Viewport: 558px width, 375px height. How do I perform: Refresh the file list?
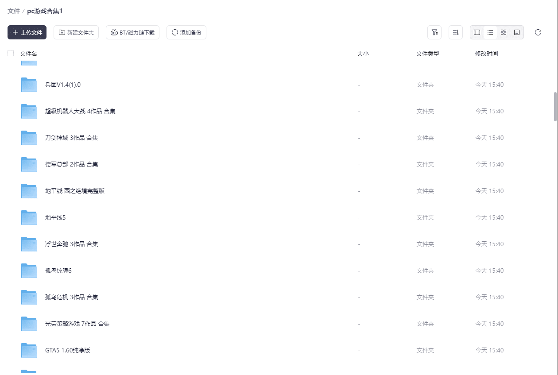[538, 32]
